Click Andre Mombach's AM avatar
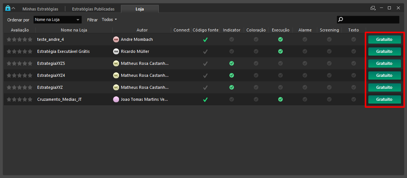 click(x=116, y=39)
